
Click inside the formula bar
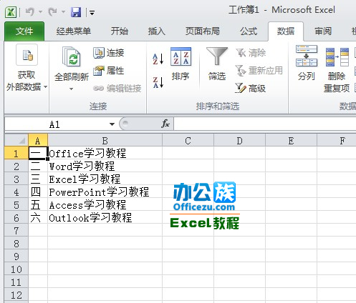265,124
